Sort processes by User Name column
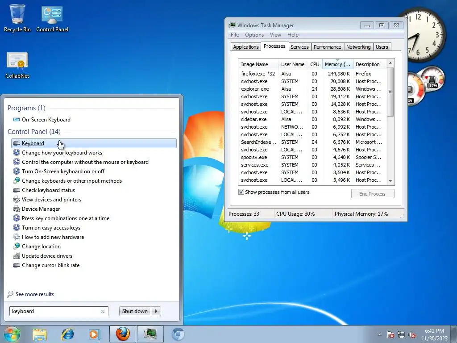457x343 pixels. 293,64
